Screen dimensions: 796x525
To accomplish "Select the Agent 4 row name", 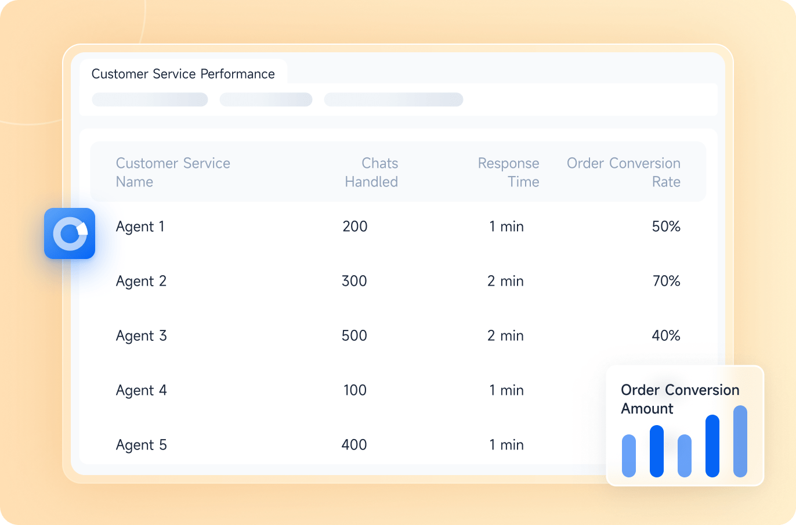I will (141, 390).
